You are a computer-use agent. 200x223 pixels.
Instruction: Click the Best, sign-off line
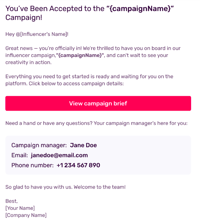(11, 201)
